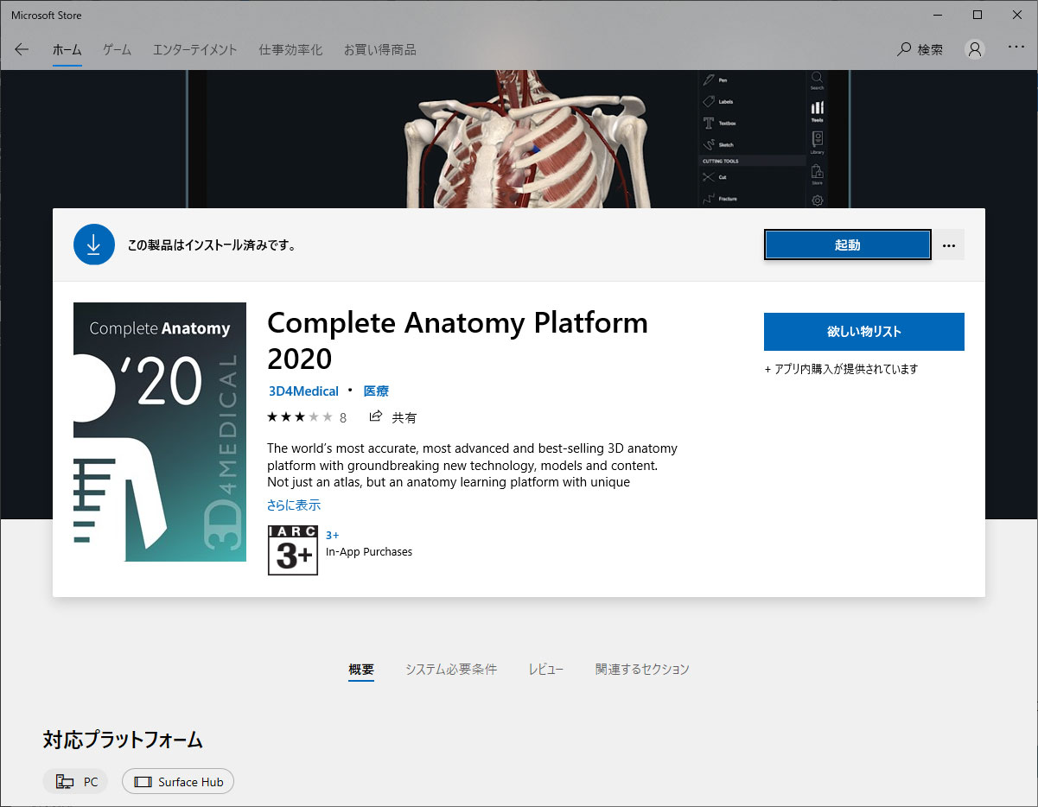The width and height of the screenshot is (1038, 807).
Task: Click the 'アプリ内購入が提供されています' text
Action: pyautogui.click(x=841, y=369)
